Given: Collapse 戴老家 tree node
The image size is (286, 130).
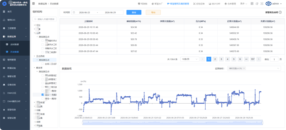Looking at the screenshot, I should click(x=35, y=68).
